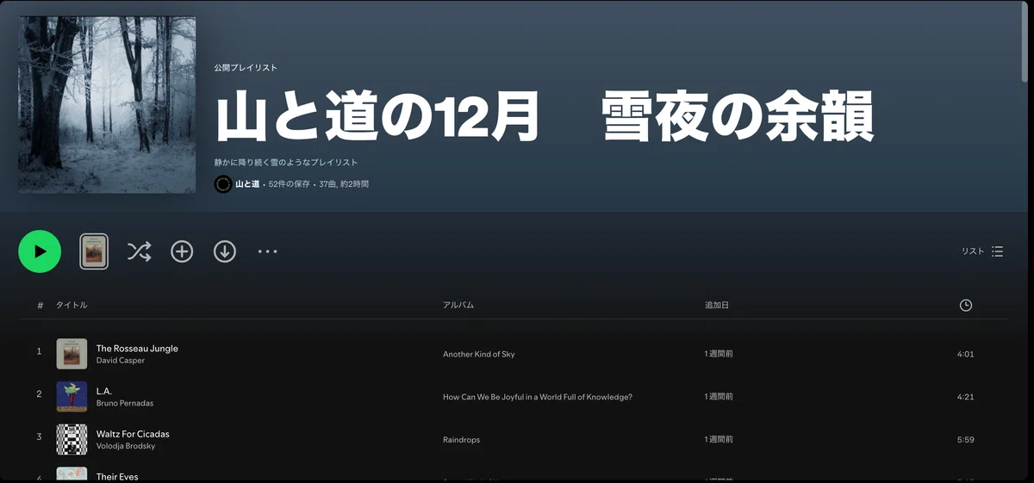Click the 山と道 creator avatar
1034x483 pixels.
click(223, 184)
